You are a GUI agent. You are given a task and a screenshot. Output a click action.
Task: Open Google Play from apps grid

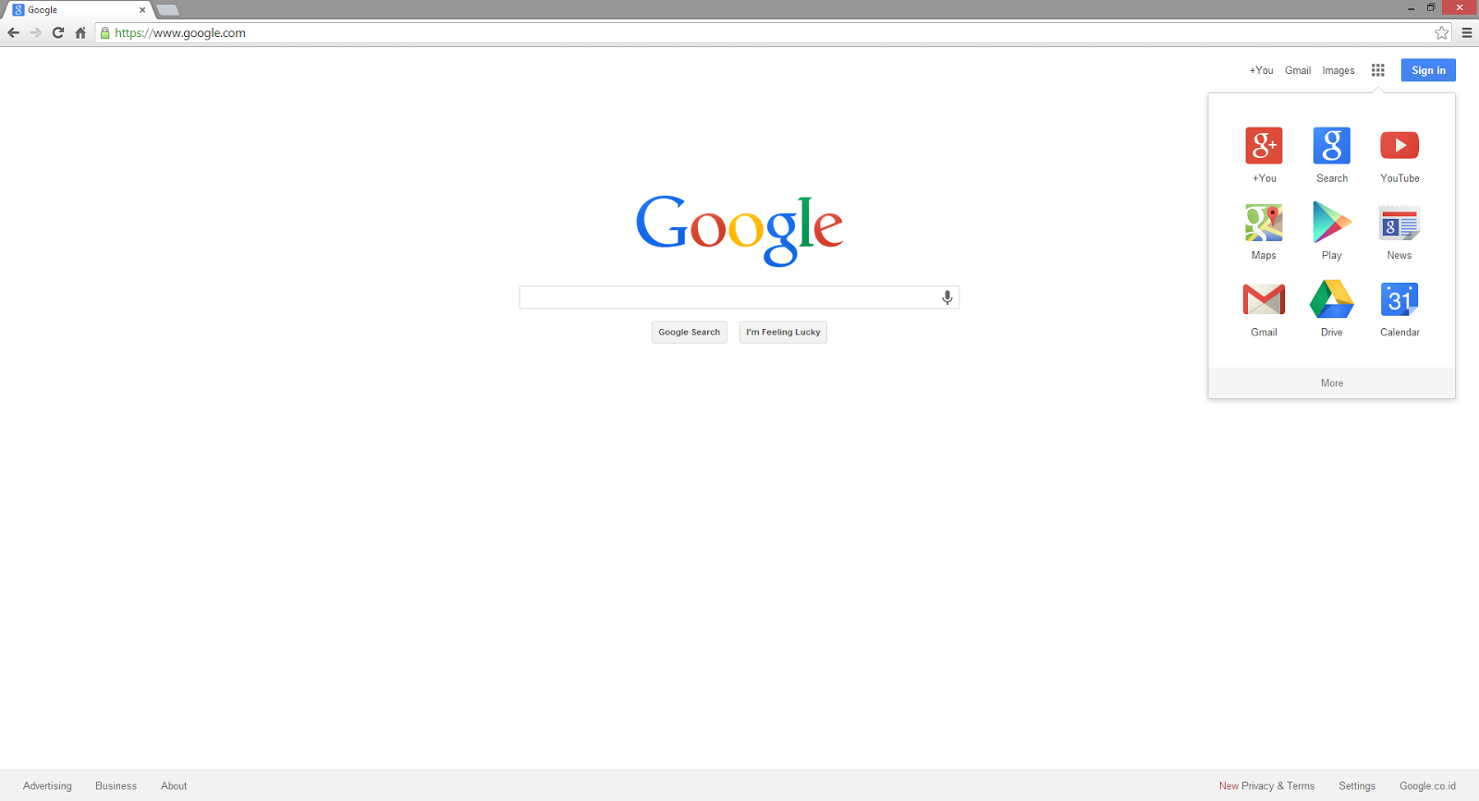pos(1331,223)
